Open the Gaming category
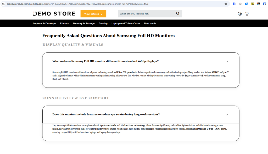 (103, 24)
